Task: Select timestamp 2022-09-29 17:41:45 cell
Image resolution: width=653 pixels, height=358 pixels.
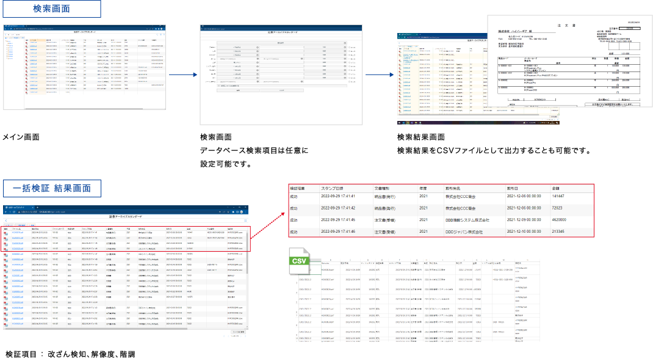Action: (x=338, y=220)
